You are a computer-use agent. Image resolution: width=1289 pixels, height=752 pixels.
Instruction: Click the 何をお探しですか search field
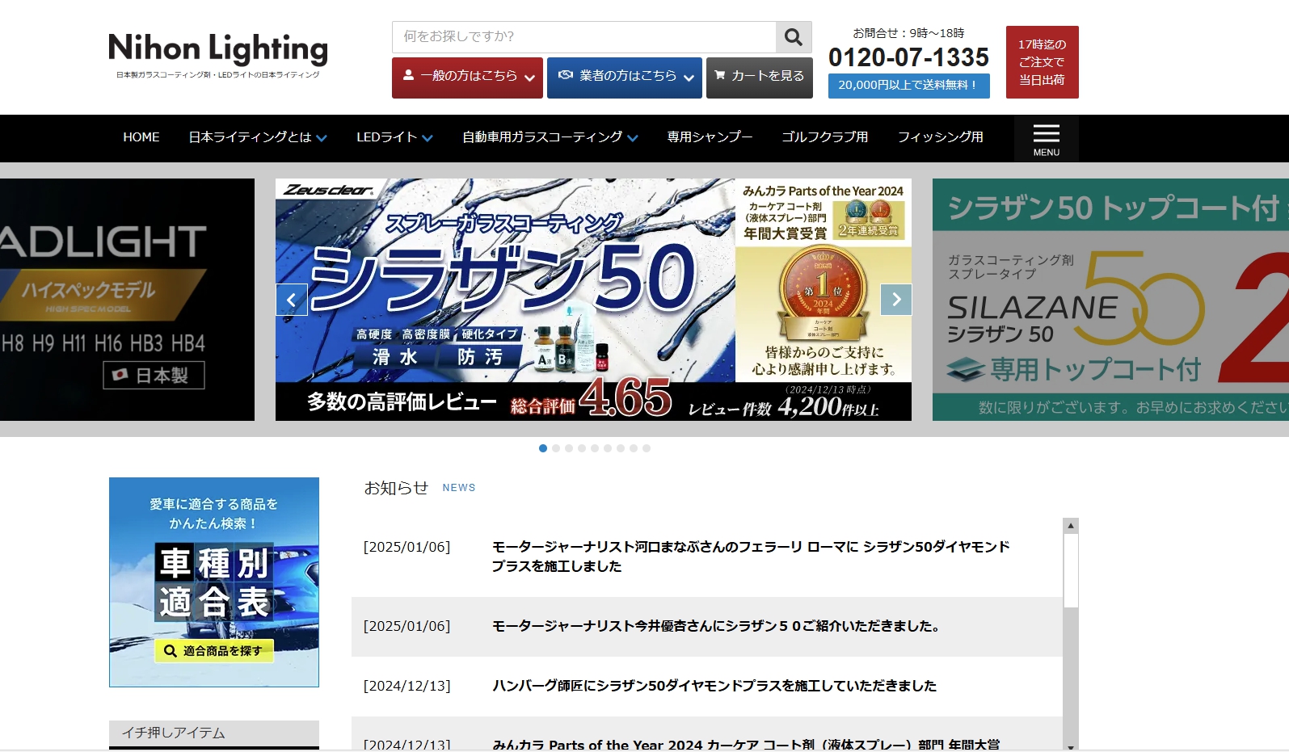tap(584, 37)
